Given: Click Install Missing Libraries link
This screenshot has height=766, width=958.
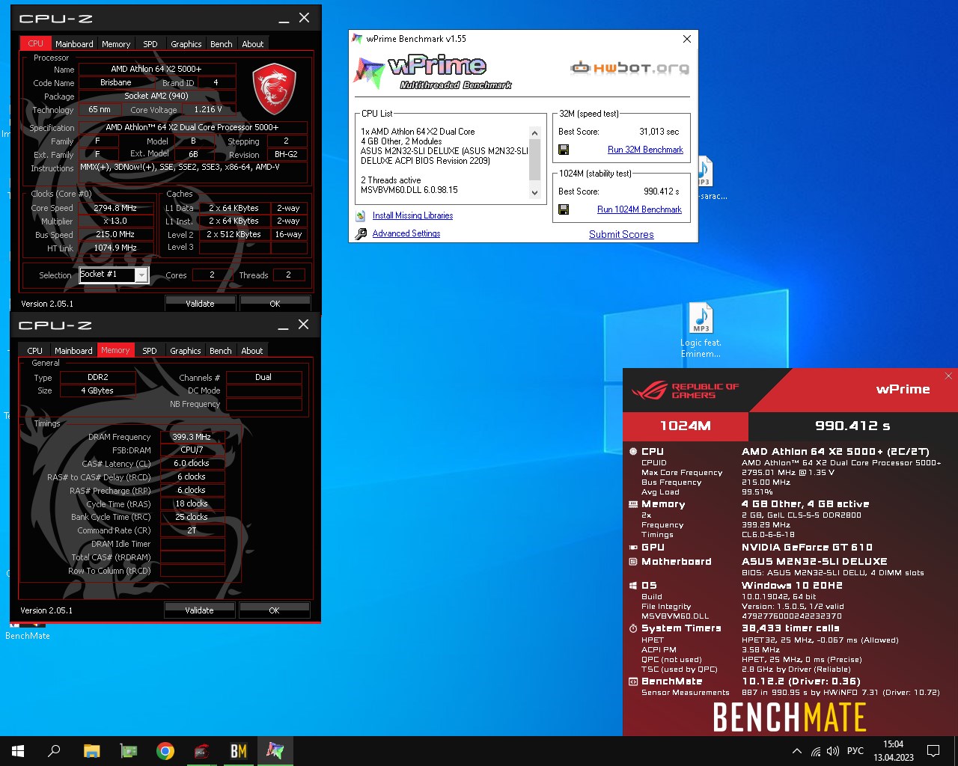Looking at the screenshot, I should tap(412, 215).
